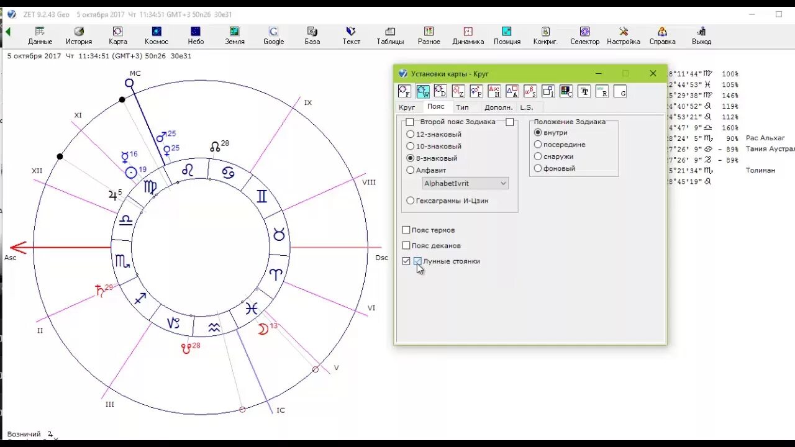Switch to the Дополн. tab

tap(499, 107)
